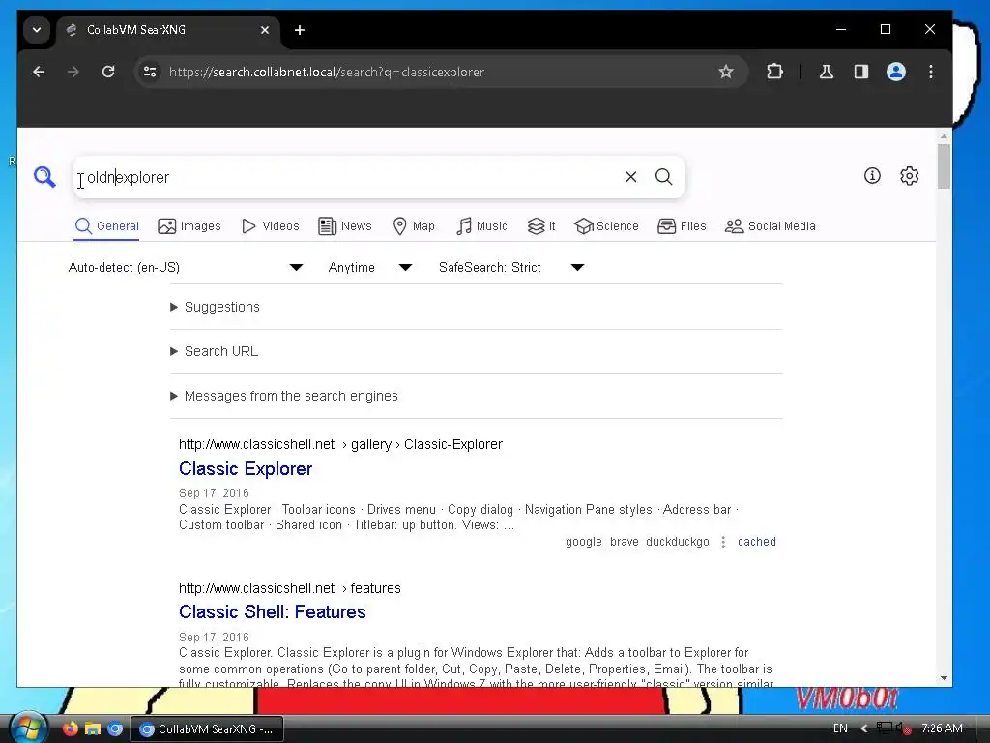Screen dimensions: 990x743
Task: Click the classicshell.net features URL
Action: 290,588
